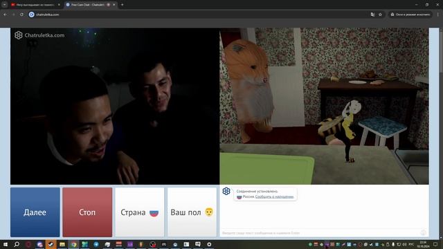Click the red Стоп button
The height and width of the screenshot is (249, 443).
[87, 212]
